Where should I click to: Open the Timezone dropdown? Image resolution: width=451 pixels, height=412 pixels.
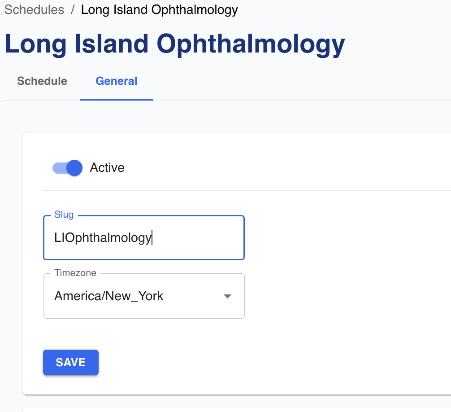point(143,296)
